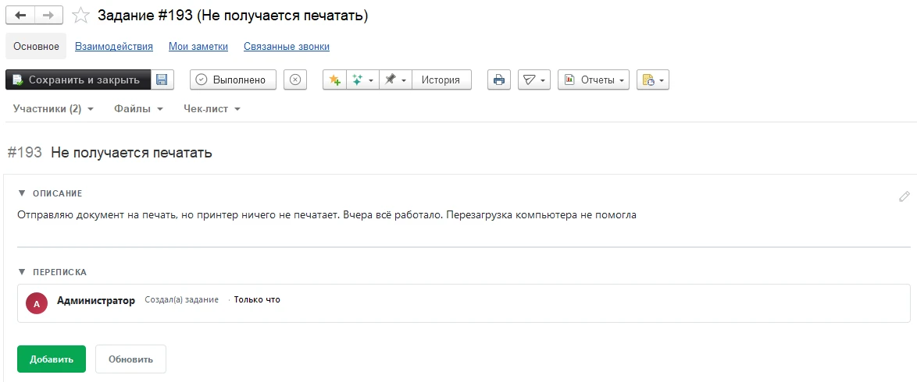This screenshot has height=382, width=917.
Task: Click the cancel task circle-X icon
Action: 295,80
